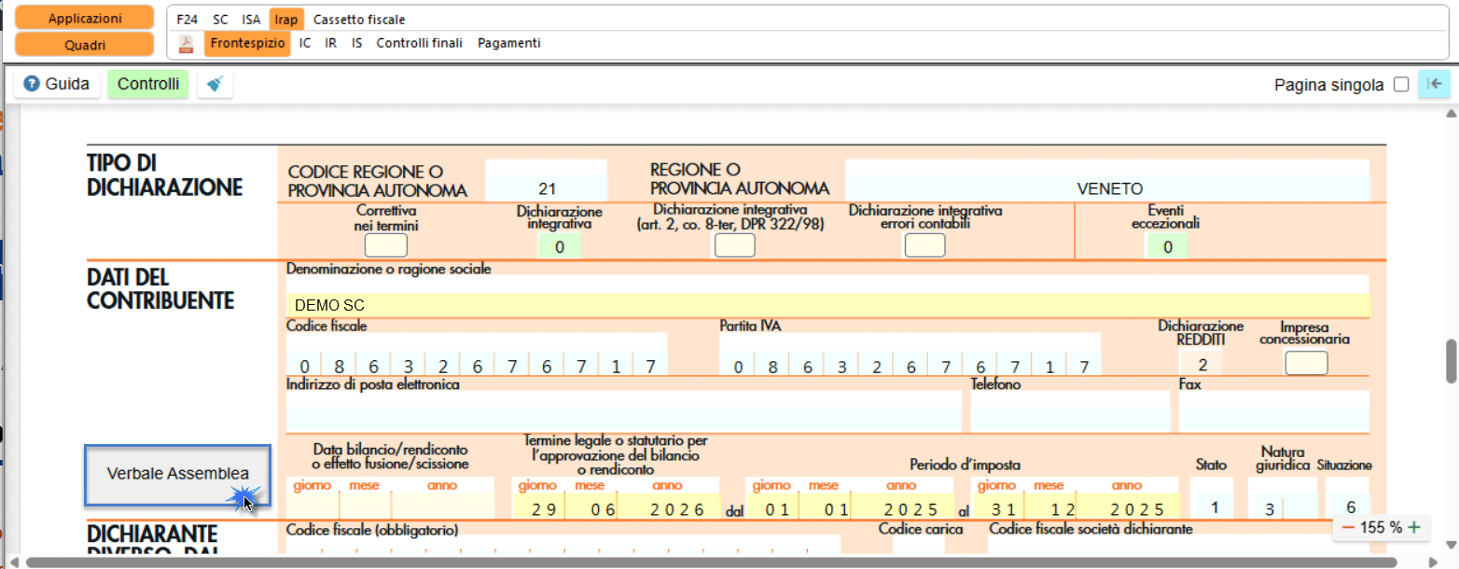Viewport: 1459px width, 569px height.
Task: Decrease zoom with the minus icon
Action: pos(1348,527)
